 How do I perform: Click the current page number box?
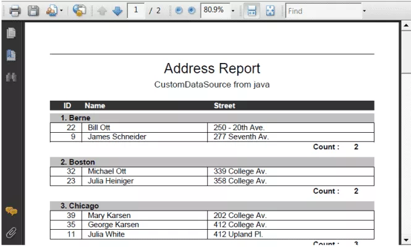(136, 11)
